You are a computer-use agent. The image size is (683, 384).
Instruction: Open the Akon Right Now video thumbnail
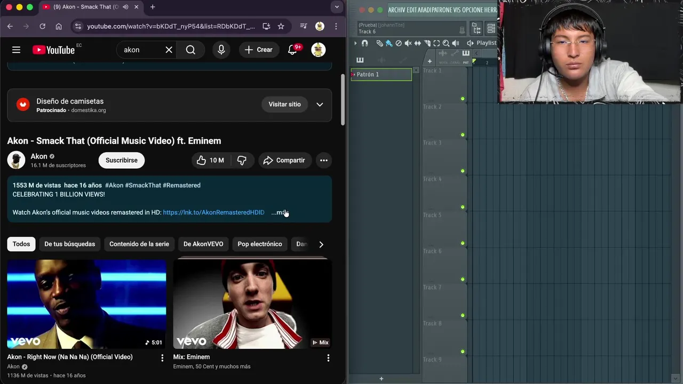pyautogui.click(x=86, y=305)
